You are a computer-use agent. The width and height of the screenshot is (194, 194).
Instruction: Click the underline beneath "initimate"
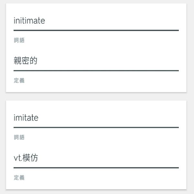(96, 30)
